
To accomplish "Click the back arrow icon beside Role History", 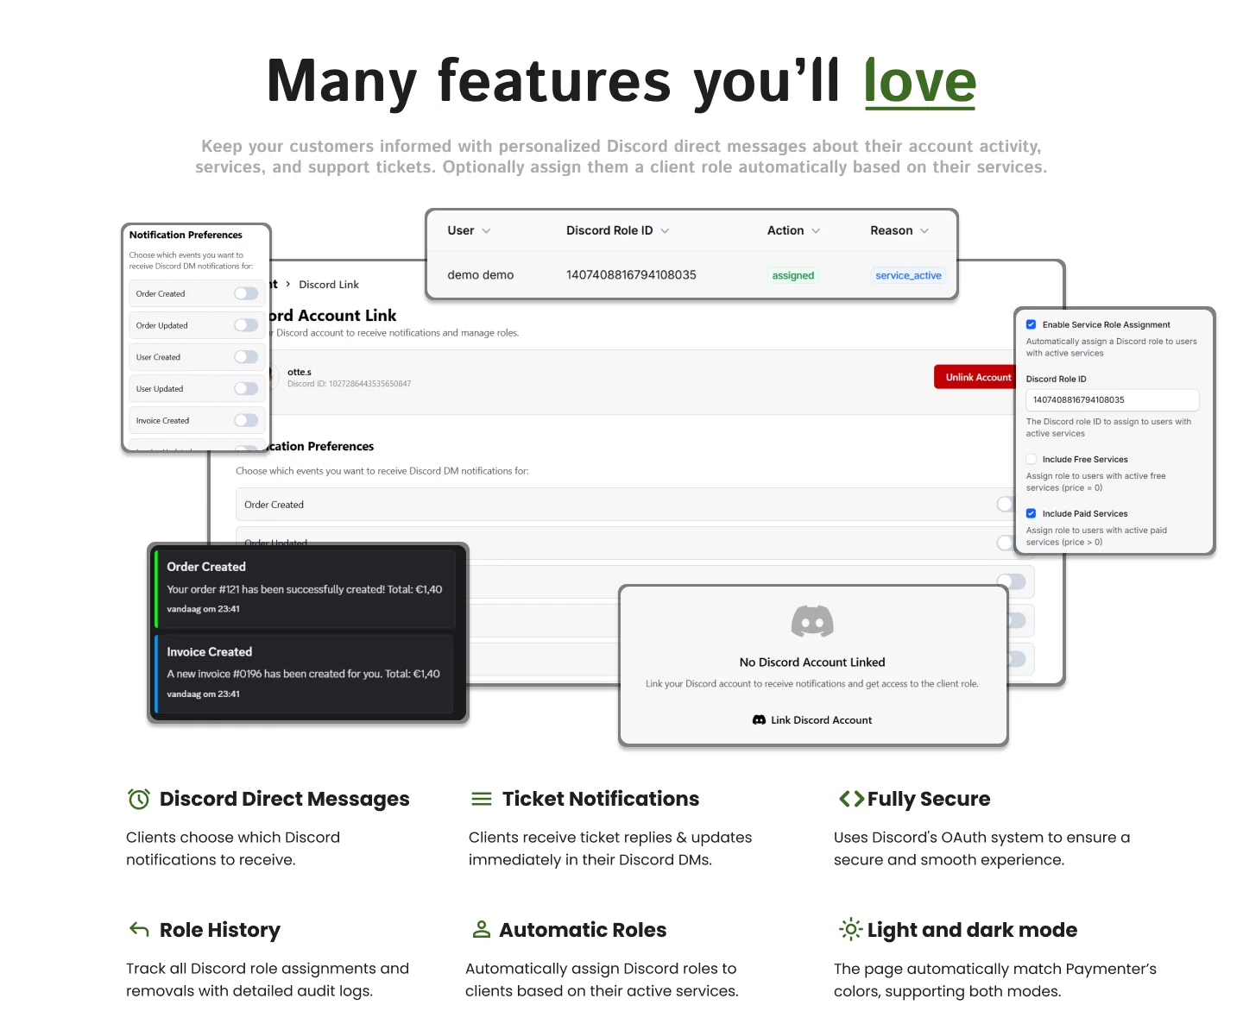I will pos(139,929).
